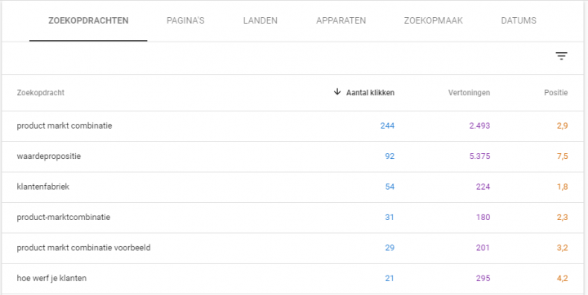The width and height of the screenshot is (588, 295).
Task: Click impressions value 5.375
Action: click(x=479, y=156)
